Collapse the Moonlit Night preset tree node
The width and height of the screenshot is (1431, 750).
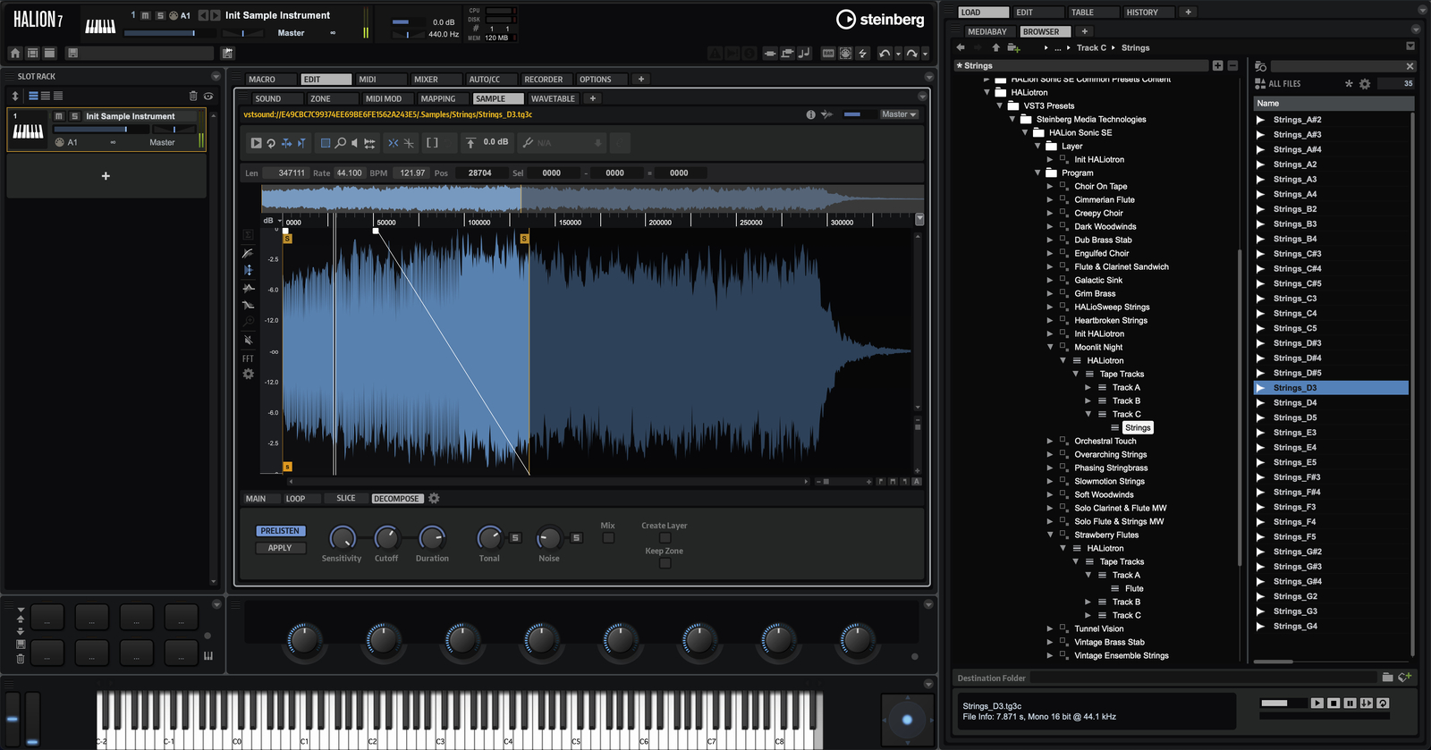point(1050,347)
